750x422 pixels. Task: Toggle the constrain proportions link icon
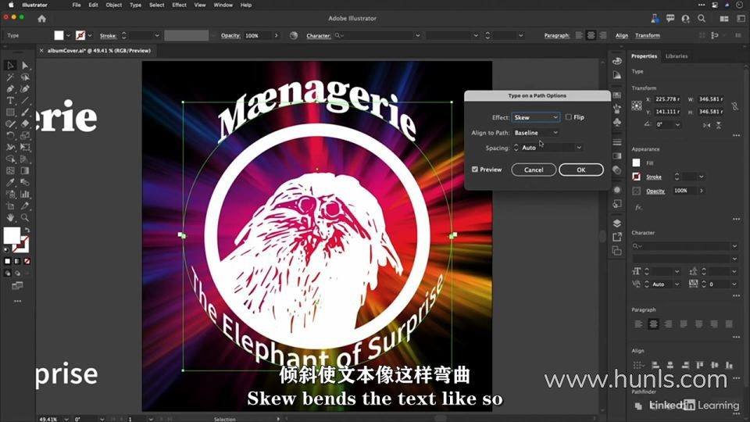tap(734, 105)
